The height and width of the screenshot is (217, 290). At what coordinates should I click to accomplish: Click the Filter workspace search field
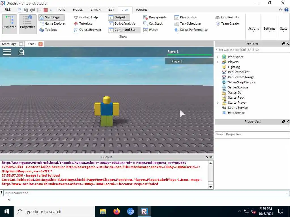(x=252, y=50)
